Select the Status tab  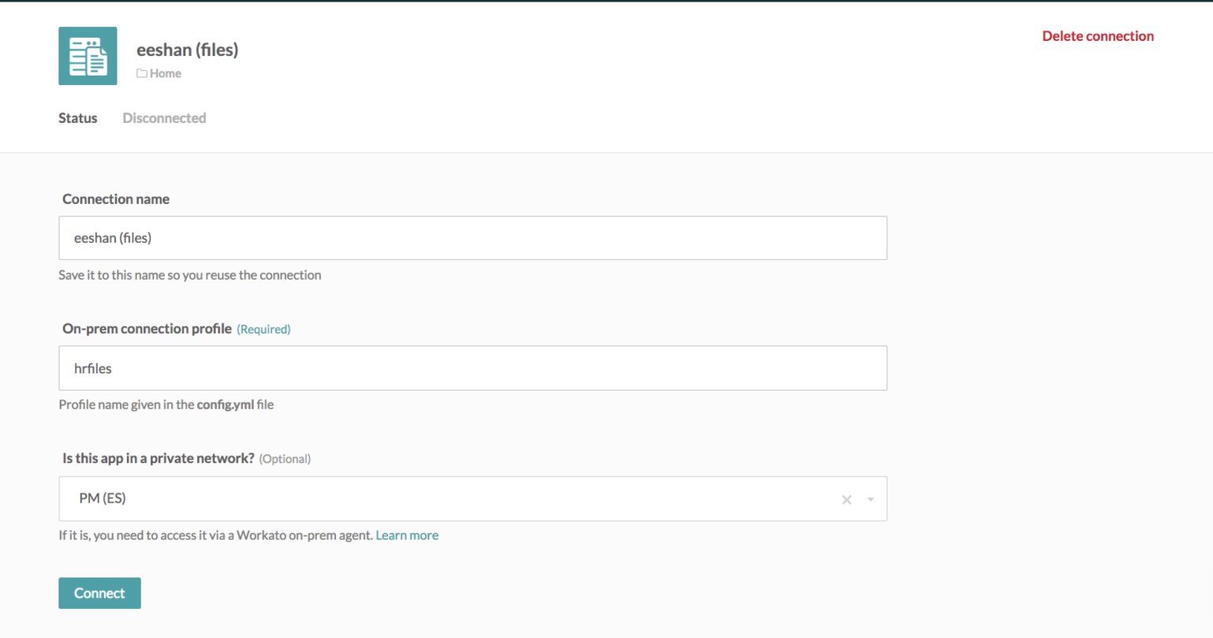click(x=77, y=117)
